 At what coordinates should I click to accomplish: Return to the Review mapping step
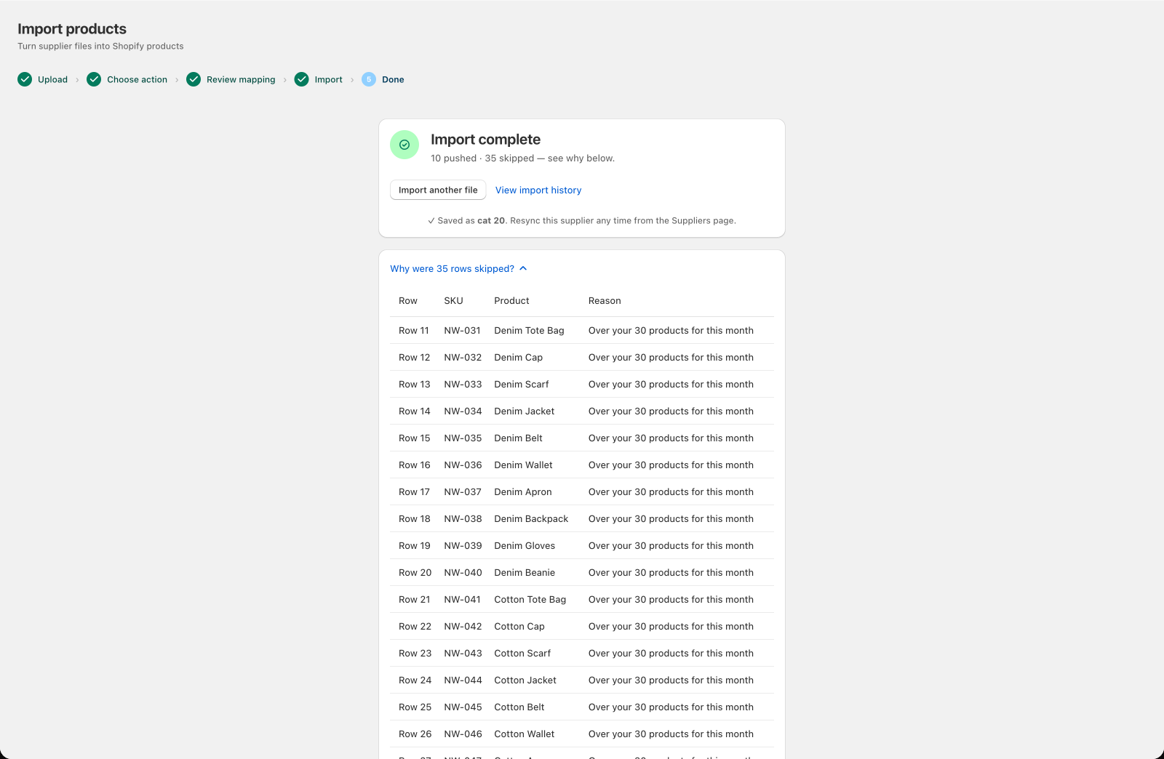[241, 80]
